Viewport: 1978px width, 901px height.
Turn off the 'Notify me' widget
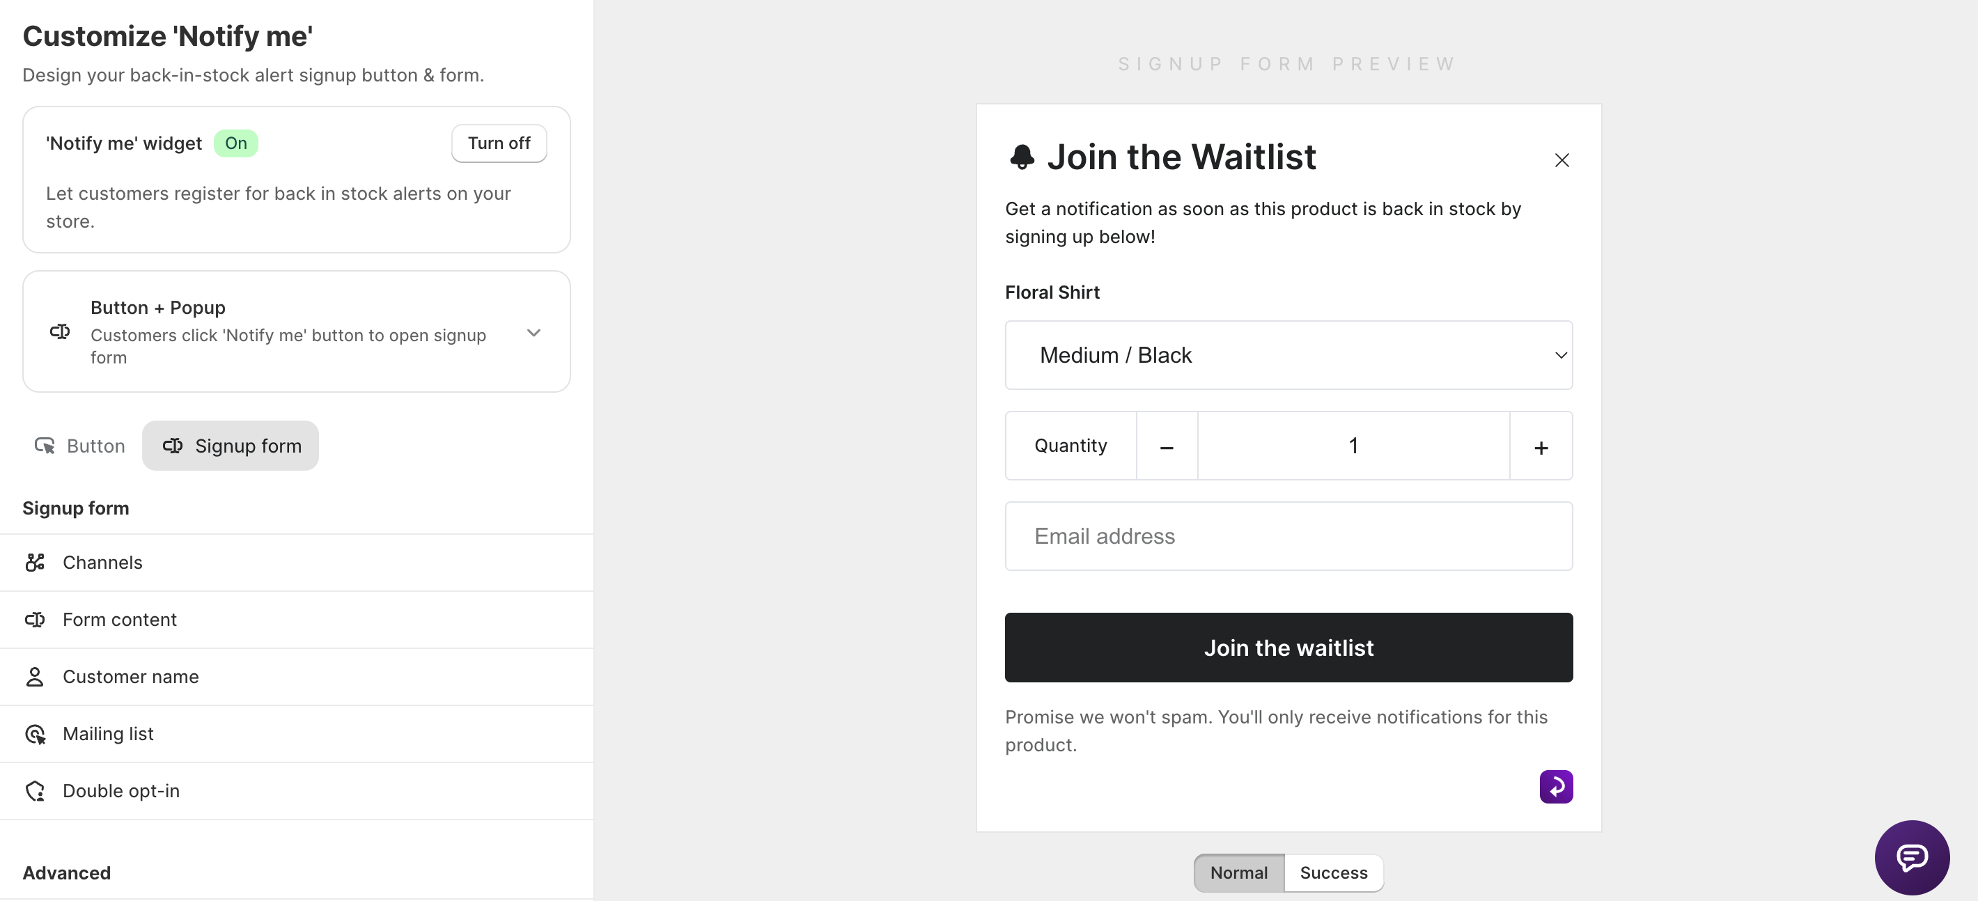point(499,143)
